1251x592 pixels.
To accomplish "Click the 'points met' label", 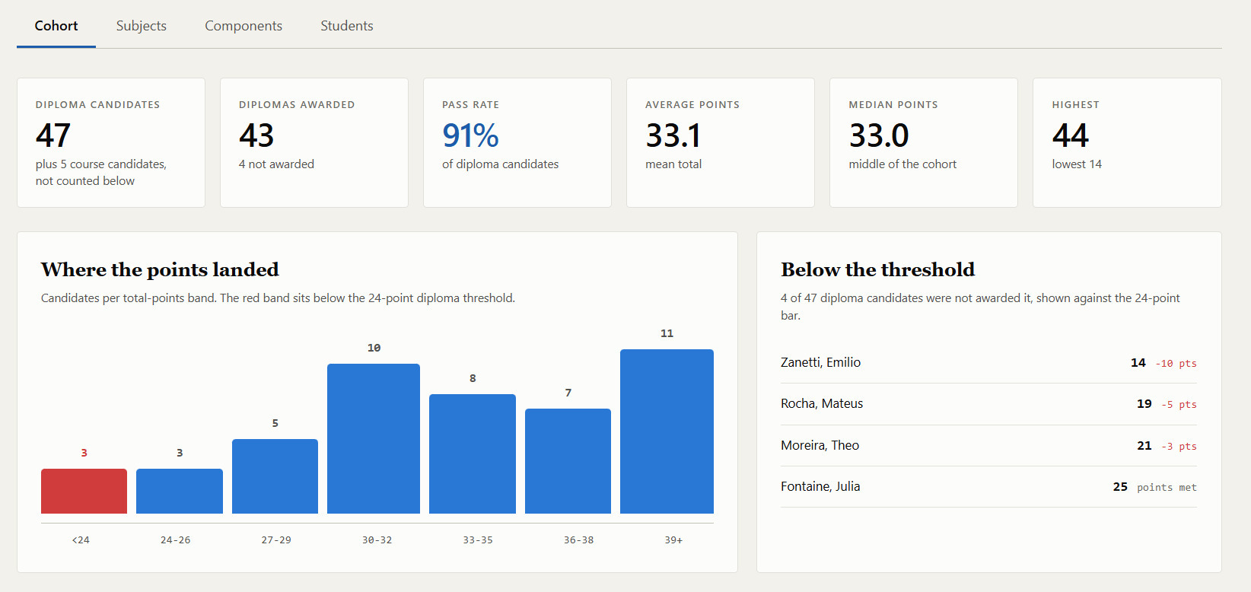I will tap(1167, 488).
